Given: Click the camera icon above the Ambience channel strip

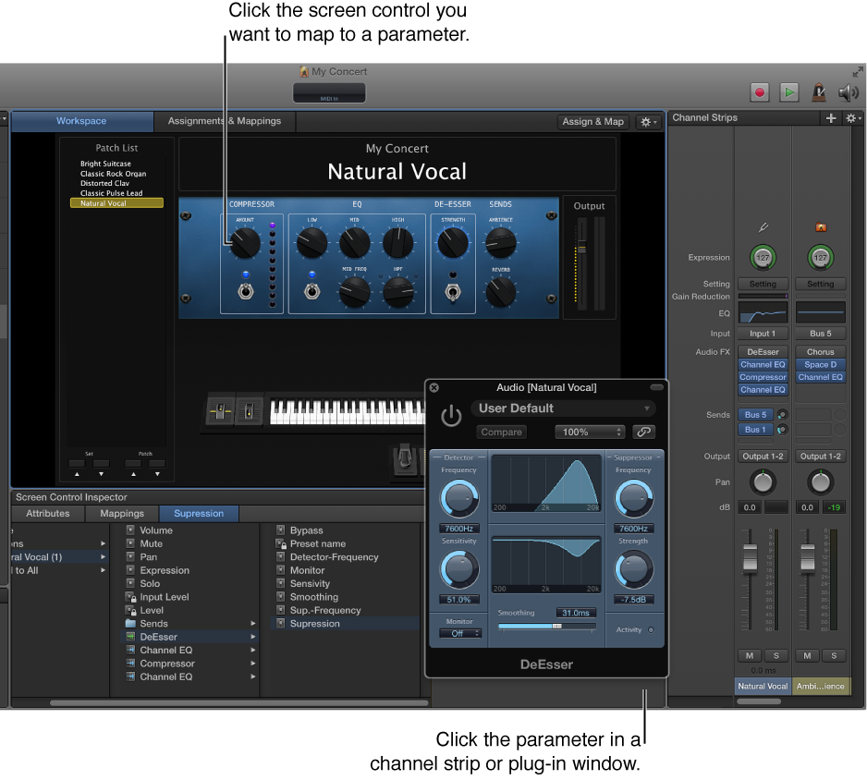Looking at the screenshot, I should click(x=820, y=226).
